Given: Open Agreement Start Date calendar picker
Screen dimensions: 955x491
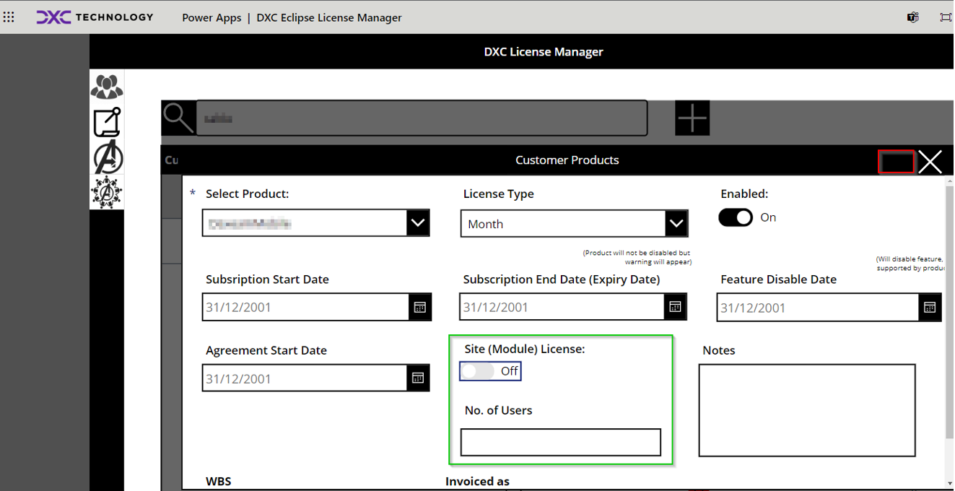Looking at the screenshot, I should click(417, 378).
